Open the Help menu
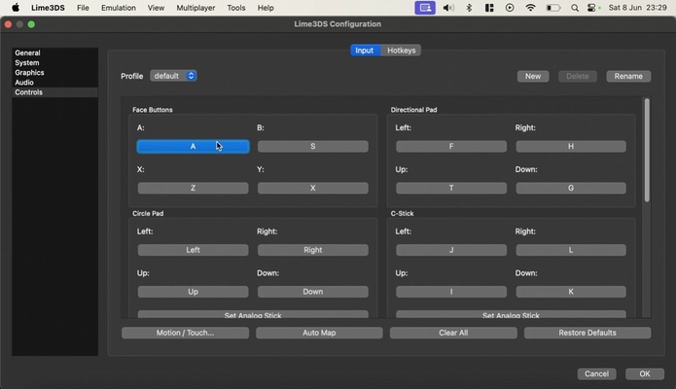This screenshot has height=389, width=676. (266, 8)
